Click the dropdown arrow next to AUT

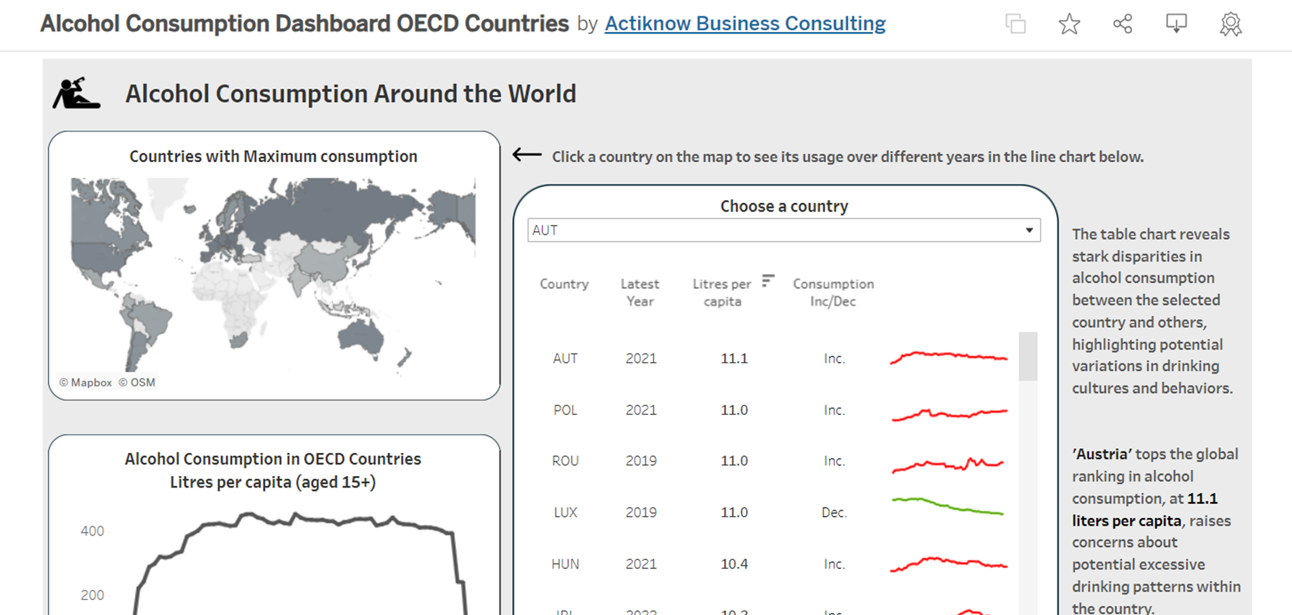tap(1029, 231)
